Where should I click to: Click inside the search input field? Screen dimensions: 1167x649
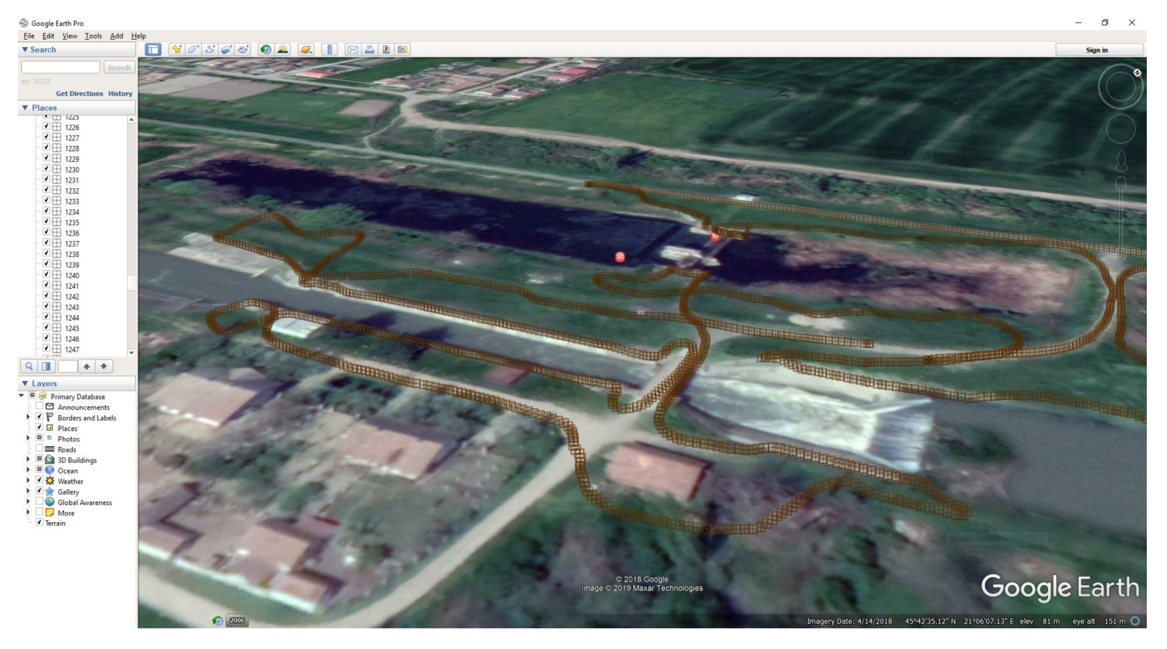[60, 67]
